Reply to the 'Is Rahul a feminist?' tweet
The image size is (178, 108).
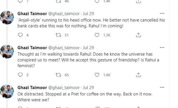(x=20, y=75)
